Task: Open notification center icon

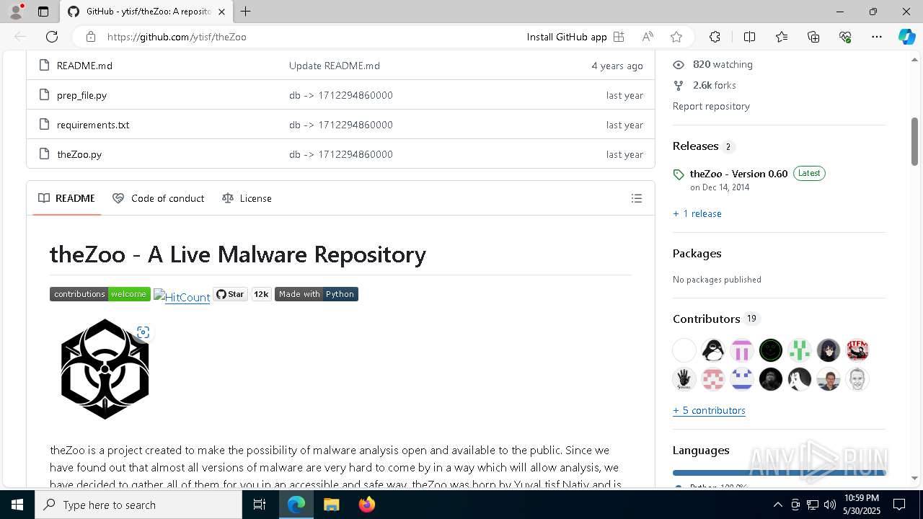Action: click(x=899, y=505)
